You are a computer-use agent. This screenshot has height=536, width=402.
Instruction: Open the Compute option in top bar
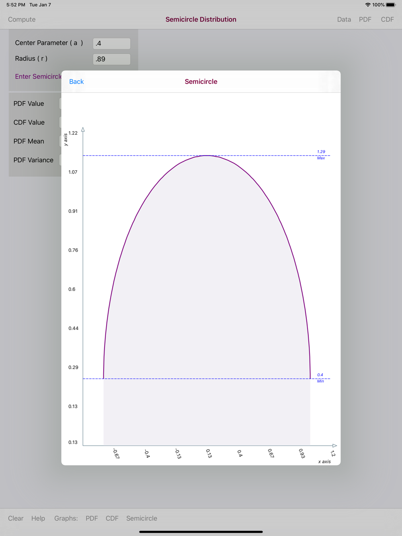[22, 19]
